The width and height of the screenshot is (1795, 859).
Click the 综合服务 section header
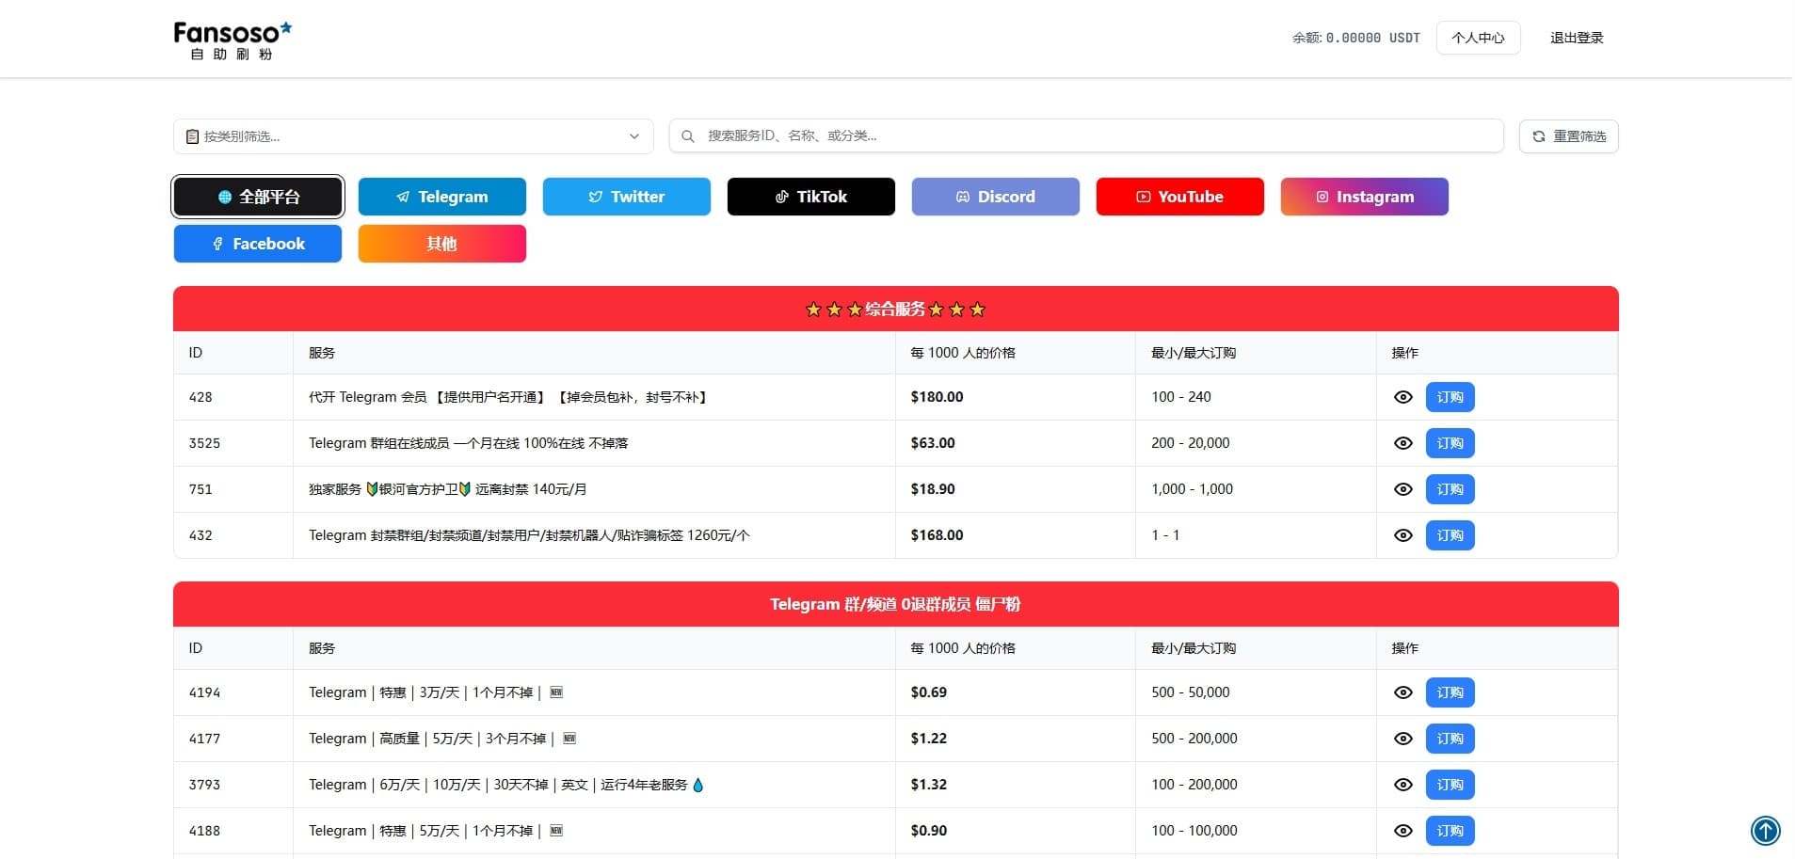[x=896, y=309]
